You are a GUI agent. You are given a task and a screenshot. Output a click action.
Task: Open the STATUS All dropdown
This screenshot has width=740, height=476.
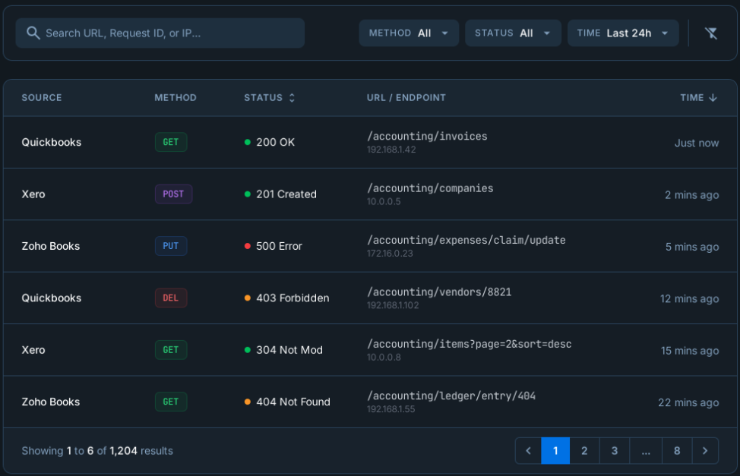tap(513, 33)
